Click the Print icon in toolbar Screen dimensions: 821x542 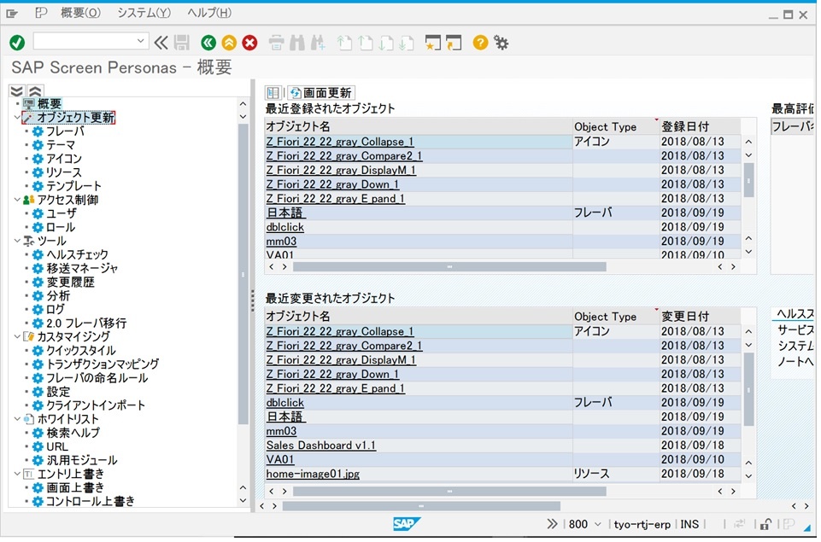(277, 43)
